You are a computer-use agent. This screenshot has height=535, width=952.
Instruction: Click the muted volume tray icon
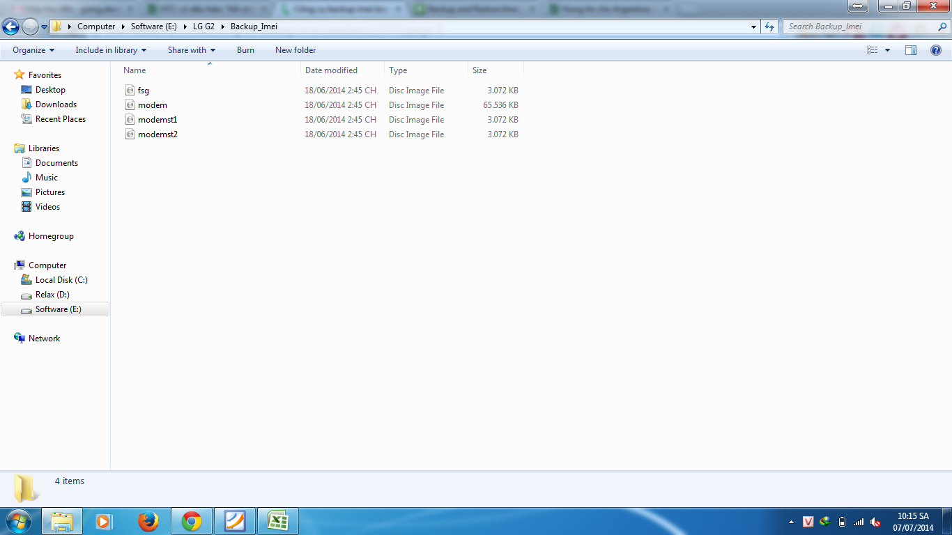875,522
